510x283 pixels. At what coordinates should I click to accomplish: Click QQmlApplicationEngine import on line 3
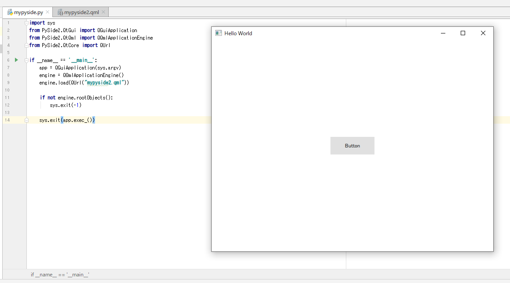pyautogui.click(x=125, y=38)
